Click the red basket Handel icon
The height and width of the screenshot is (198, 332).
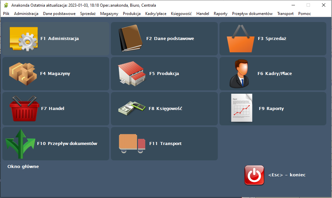tap(24, 108)
